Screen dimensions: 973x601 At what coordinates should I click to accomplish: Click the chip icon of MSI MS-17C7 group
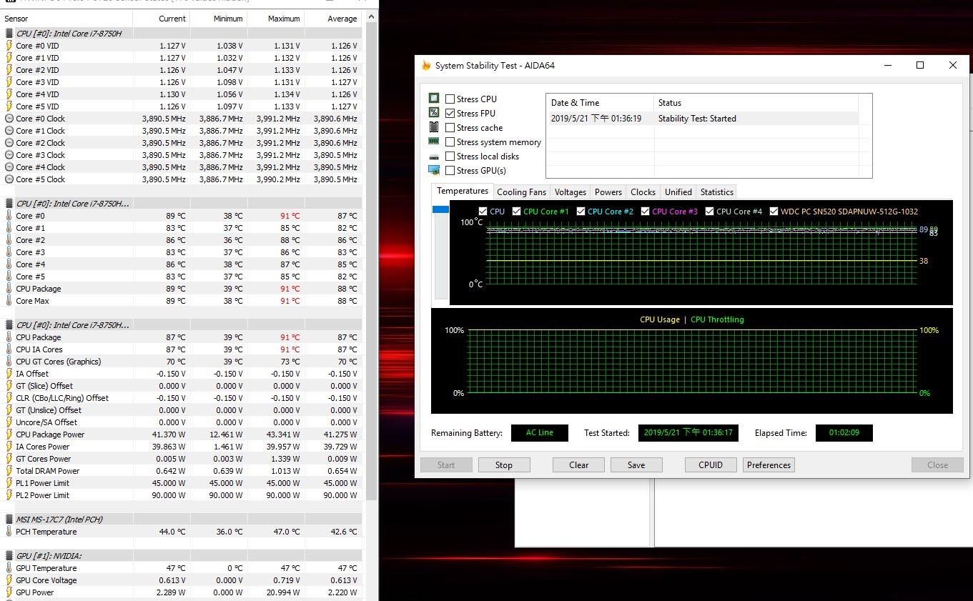[x=9, y=520]
